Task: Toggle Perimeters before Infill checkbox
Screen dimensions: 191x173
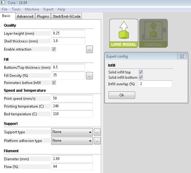Action: 54,83
